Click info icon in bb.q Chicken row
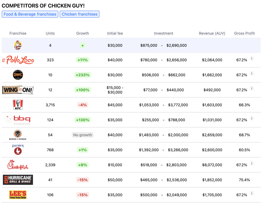 click(252, 119)
